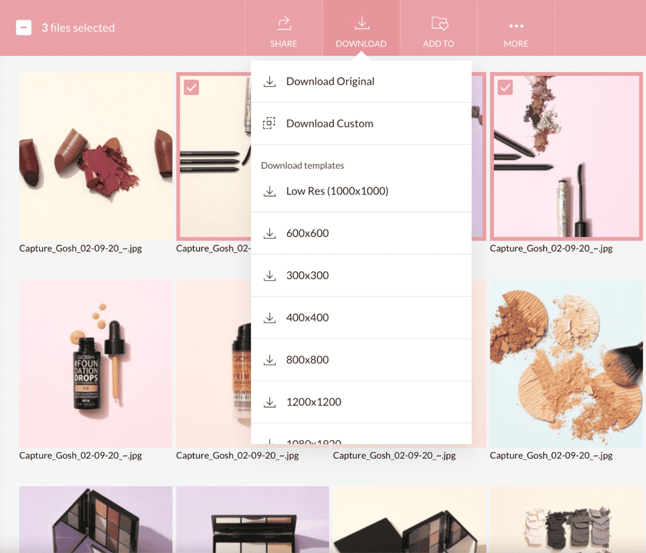This screenshot has height=553, width=646.
Task: Click the filename under the lipsticks image
Action: point(81,248)
